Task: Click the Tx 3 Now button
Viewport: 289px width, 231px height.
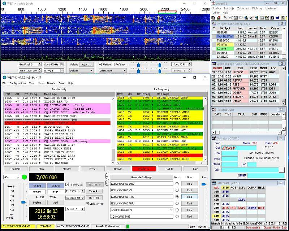Action: (x=189, y=197)
